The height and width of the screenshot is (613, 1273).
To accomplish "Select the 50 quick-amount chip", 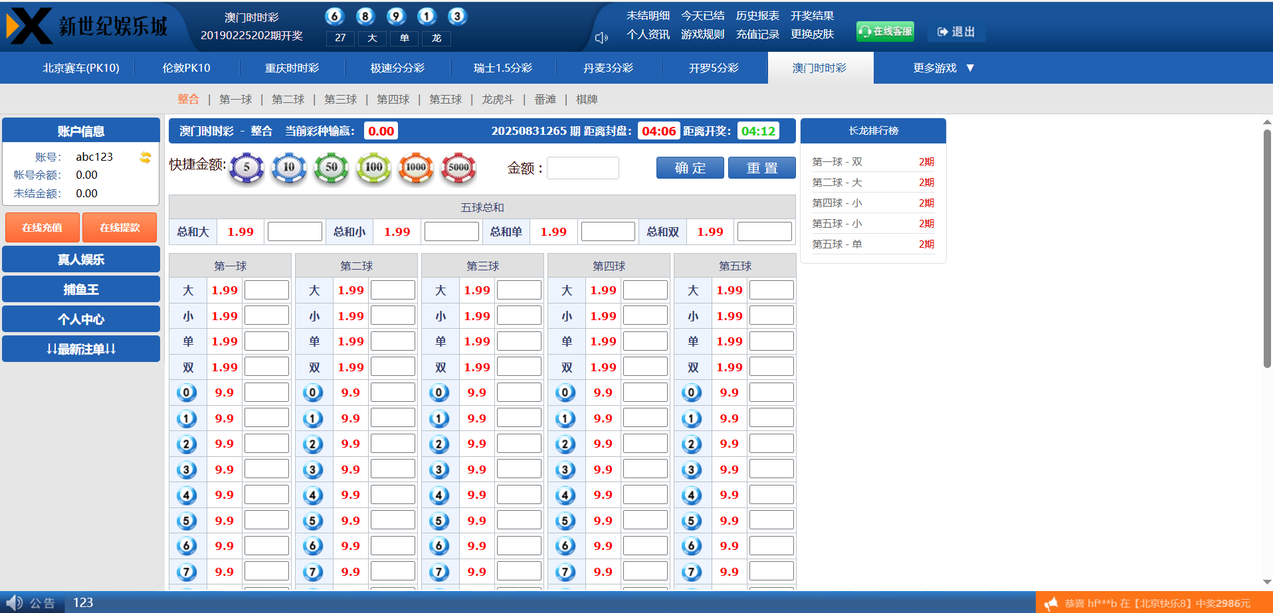I will (x=332, y=167).
